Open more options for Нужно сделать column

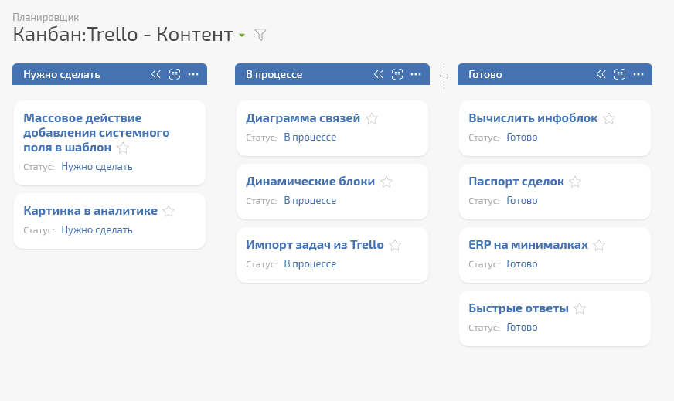pos(193,74)
